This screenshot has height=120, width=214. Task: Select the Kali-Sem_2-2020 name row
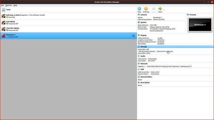(x=69, y=16)
